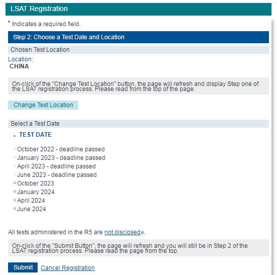Select disabled April 2023 radio button
277x275 pixels.
pos(15,166)
